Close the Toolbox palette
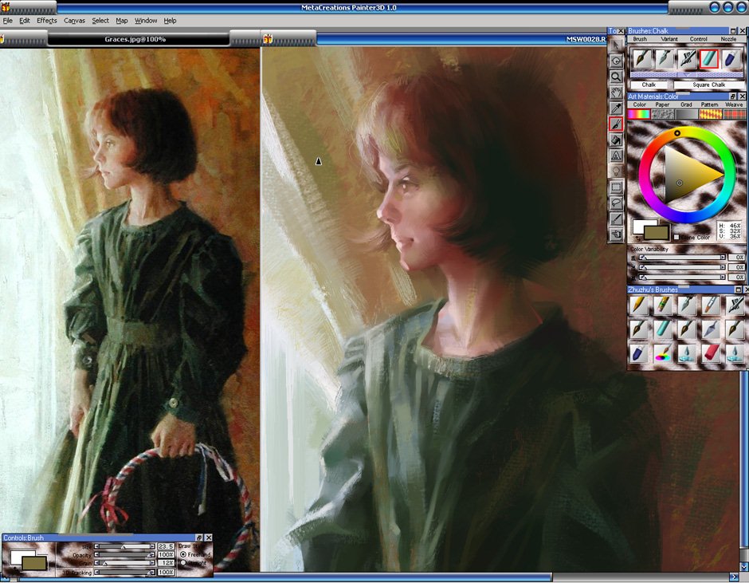The width and height of the screenshot is (749, 583). (x=621, y=30)
